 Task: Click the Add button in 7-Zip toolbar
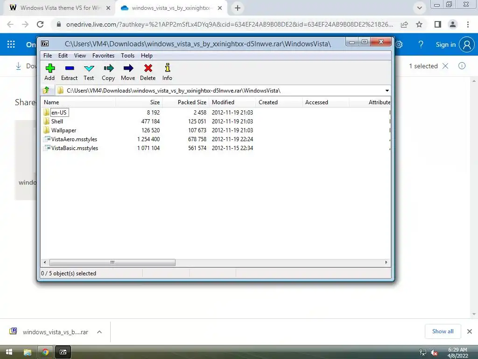tap(49, 72)
